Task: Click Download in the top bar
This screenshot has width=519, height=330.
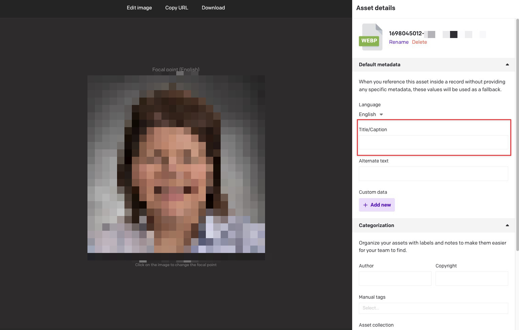Action: pyautogui.click(x=213, y=8)
